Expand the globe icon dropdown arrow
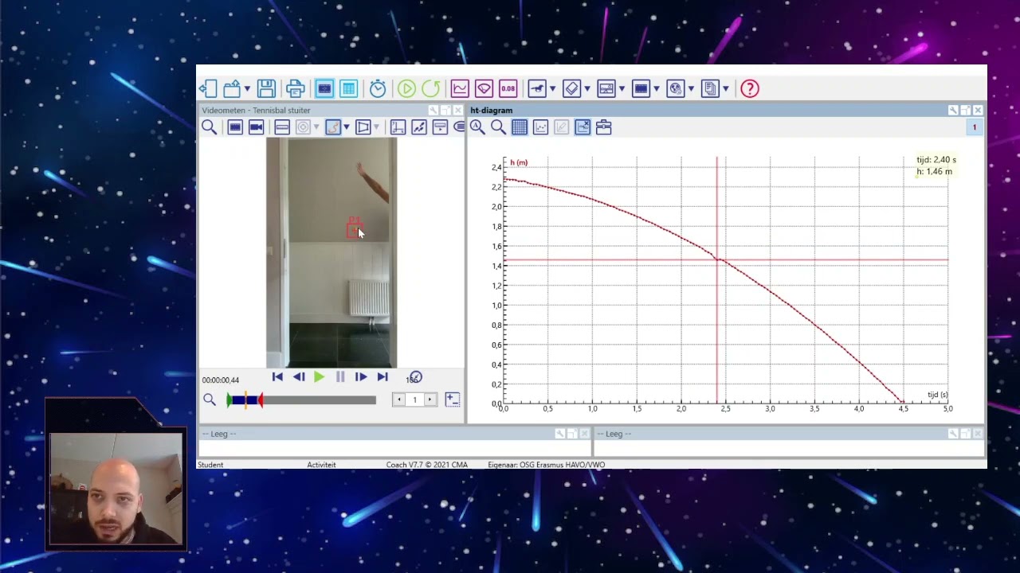 [692, 88]
